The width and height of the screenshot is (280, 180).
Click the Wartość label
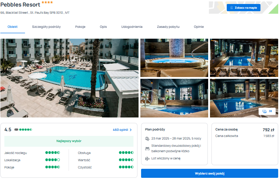[x=84, y=160]
